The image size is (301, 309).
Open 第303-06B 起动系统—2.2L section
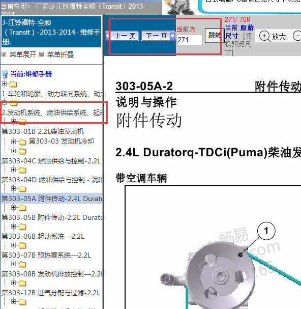(x=43, y=236)
